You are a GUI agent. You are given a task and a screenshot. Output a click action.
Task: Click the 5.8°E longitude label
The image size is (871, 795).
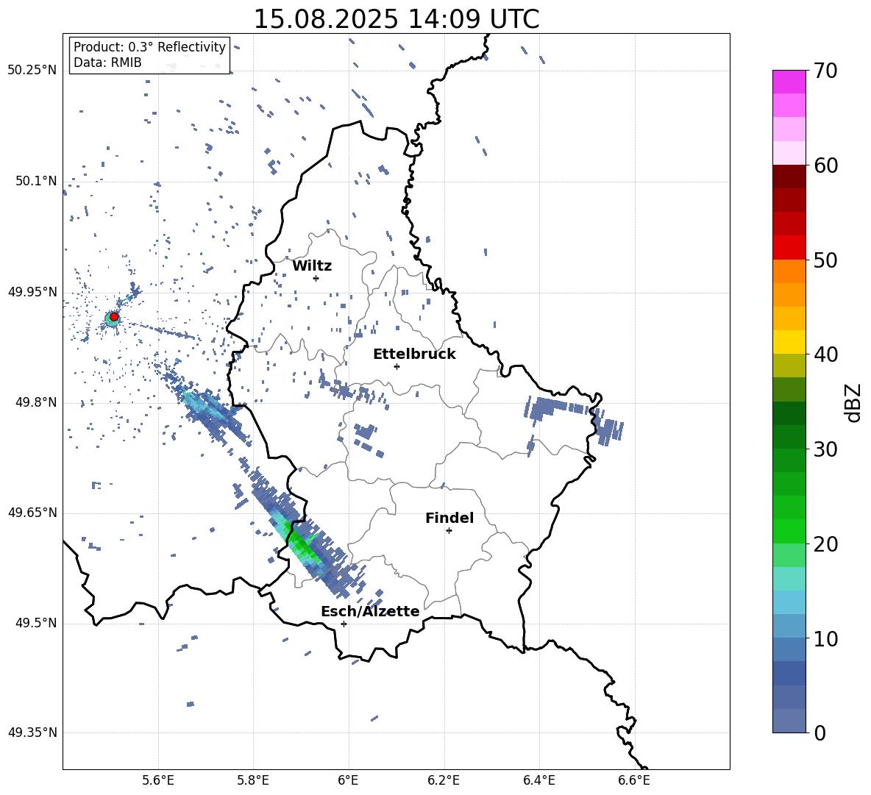[253, 780]
